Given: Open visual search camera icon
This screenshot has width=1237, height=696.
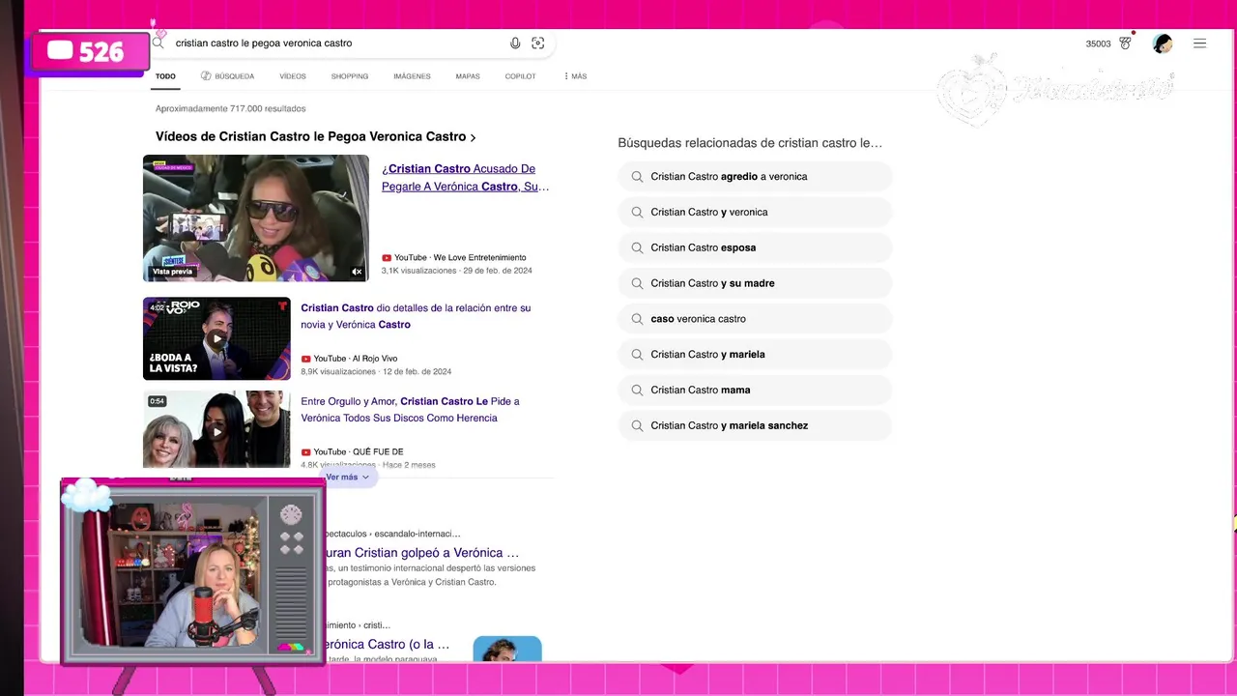Looking at the screenshot, I should [538, 43].
